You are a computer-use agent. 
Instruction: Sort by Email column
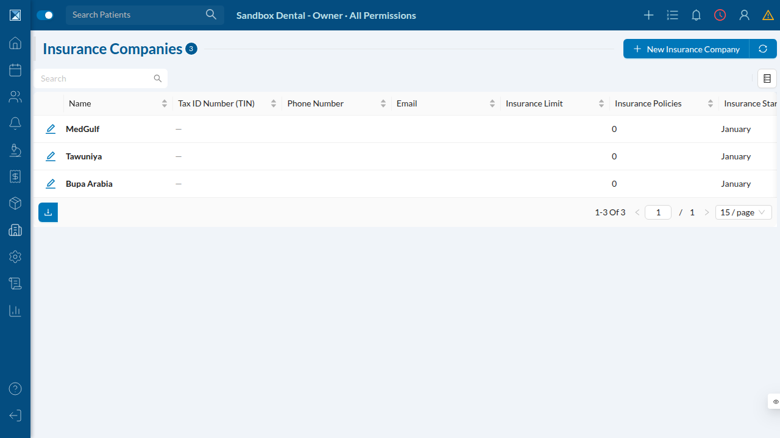coord(492,103)
